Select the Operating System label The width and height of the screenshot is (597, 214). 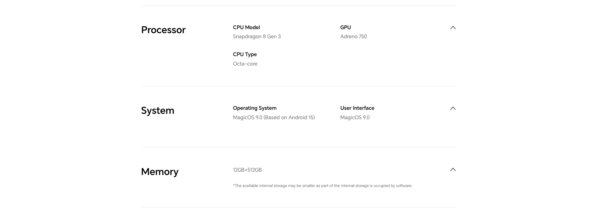coord(255,108)
